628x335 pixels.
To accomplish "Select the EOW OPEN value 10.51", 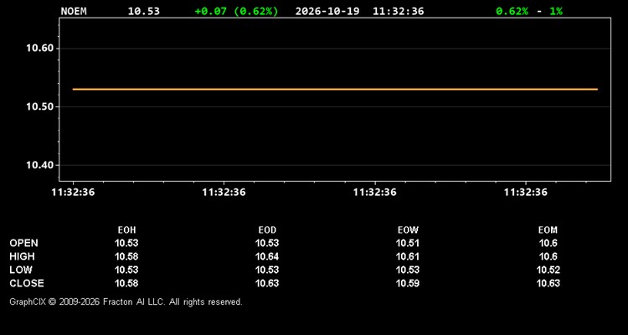I will (x=408, y=243).
